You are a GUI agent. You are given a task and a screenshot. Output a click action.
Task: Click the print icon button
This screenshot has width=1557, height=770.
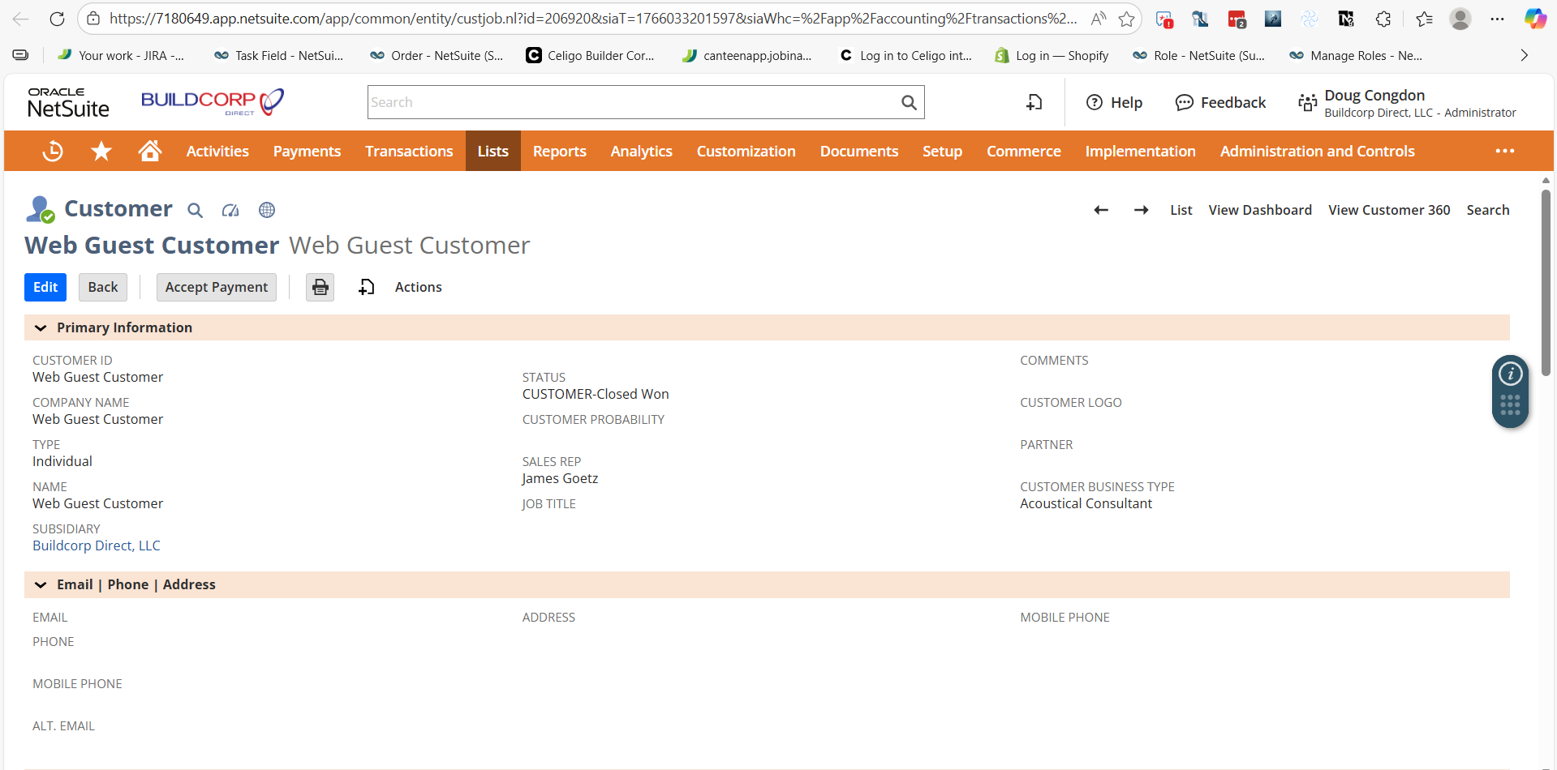point(320,287)
